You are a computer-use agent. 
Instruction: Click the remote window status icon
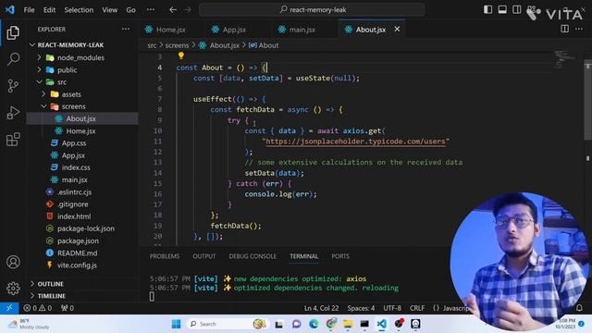point(9,308)
